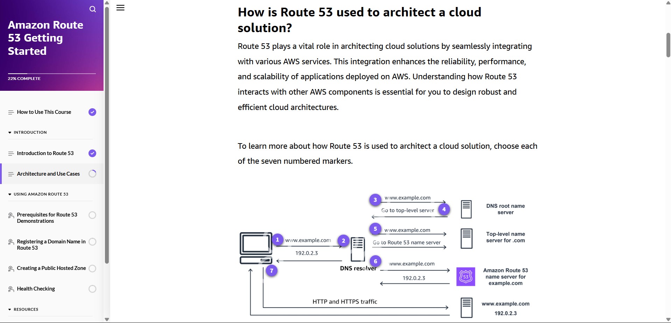The image size is (671, 323).
Task: Select marker 2 near DNS resolver
Action: point(344,241)
